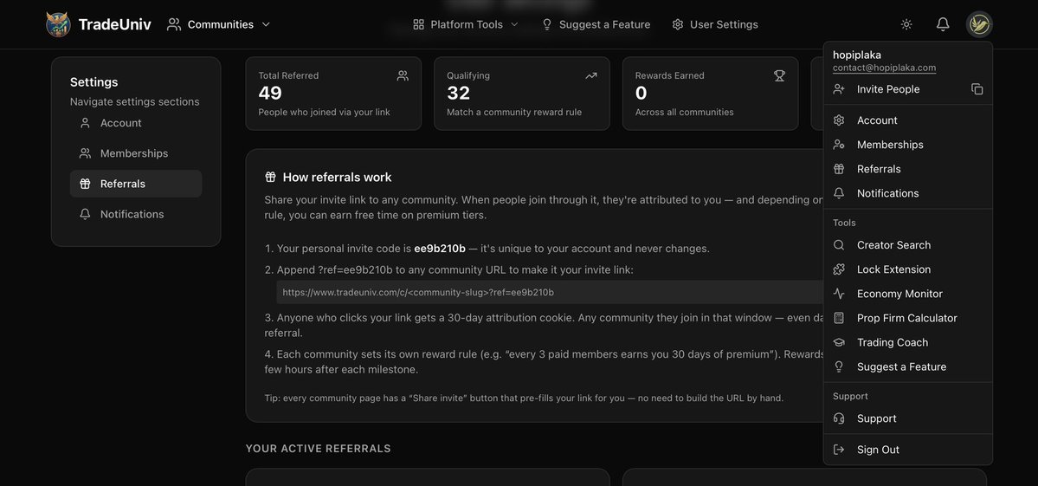Click the Total Referred count 49
The width and height of the screenshot is (1038, 486).
pyautogui.click(x=270, y=94)
